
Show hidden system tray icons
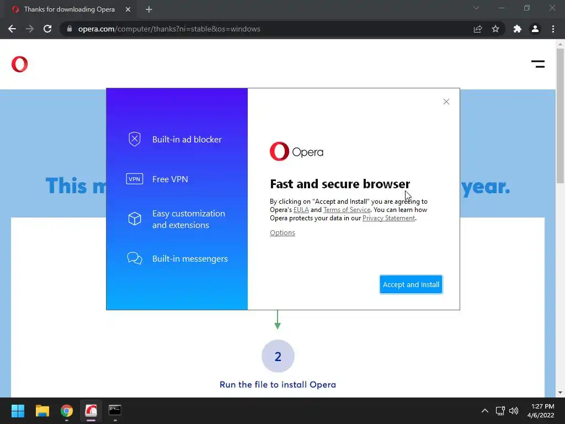484,411
